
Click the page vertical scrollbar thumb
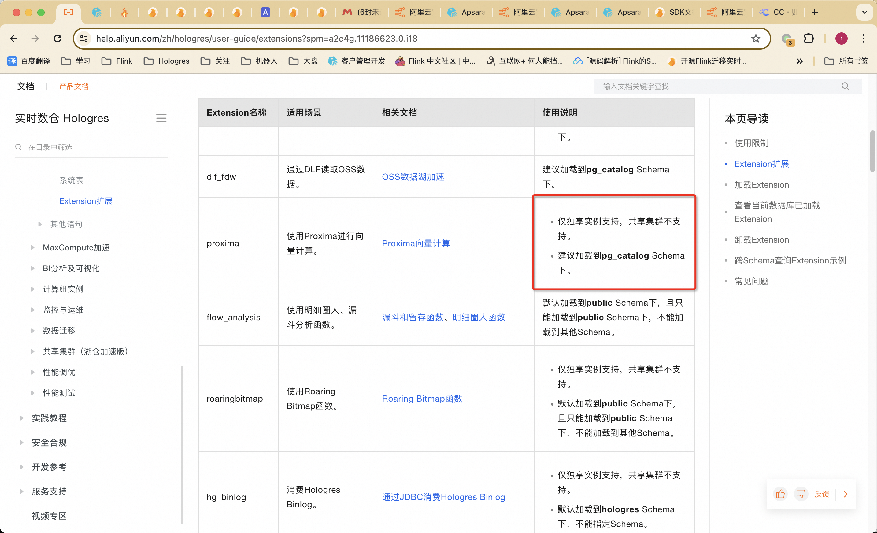click(873, 151)
